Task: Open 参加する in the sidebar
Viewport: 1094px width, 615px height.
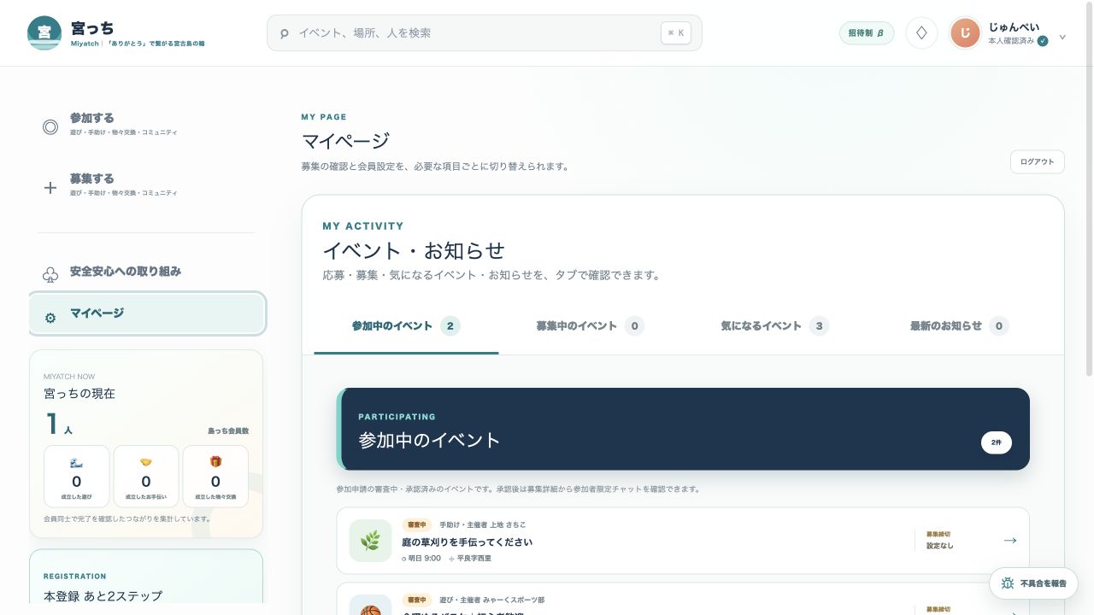Action: [147, 125]
